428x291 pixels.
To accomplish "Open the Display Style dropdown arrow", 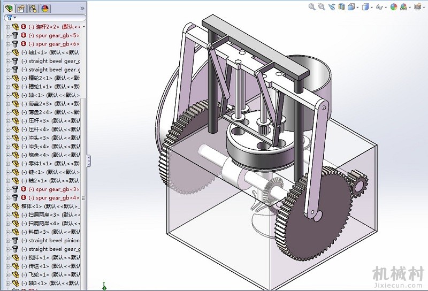I will pyautogui.click(x=371, y=7).
